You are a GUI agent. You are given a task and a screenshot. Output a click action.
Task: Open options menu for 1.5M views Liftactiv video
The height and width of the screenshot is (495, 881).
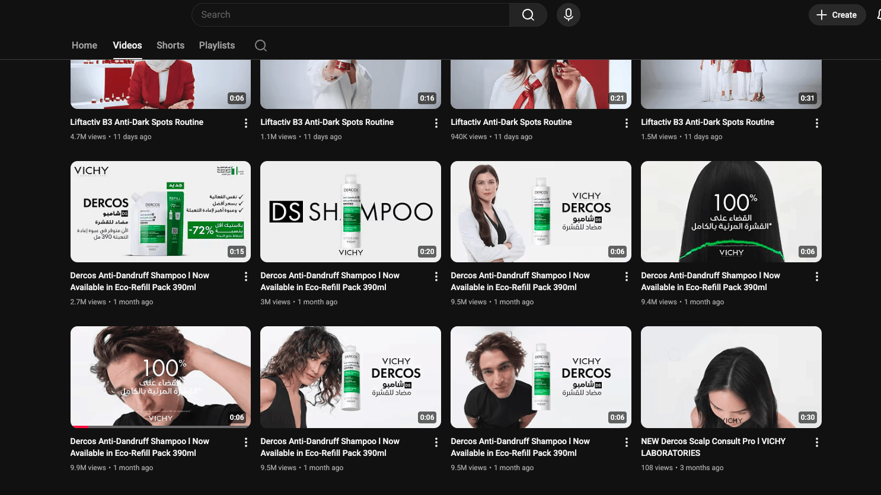tap(817, 123)
